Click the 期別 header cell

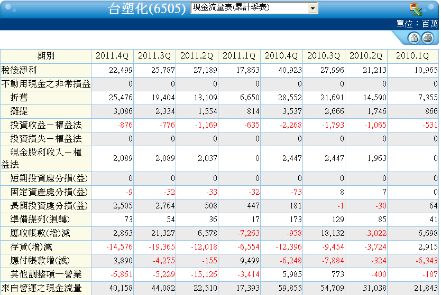[x=46, y=56]
